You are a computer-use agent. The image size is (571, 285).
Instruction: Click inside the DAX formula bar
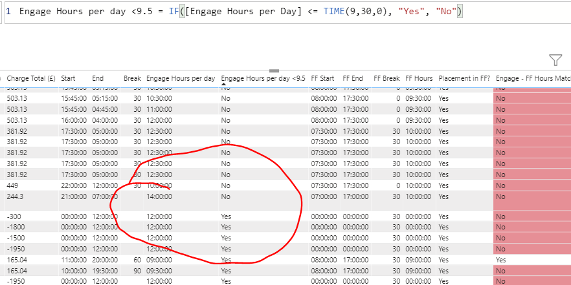click(x=287, y=12)
